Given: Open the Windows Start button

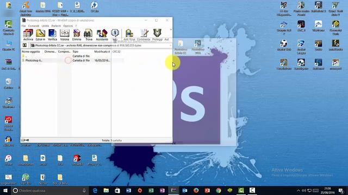Looking at the screenshot, I should click(x=5, y=190).
